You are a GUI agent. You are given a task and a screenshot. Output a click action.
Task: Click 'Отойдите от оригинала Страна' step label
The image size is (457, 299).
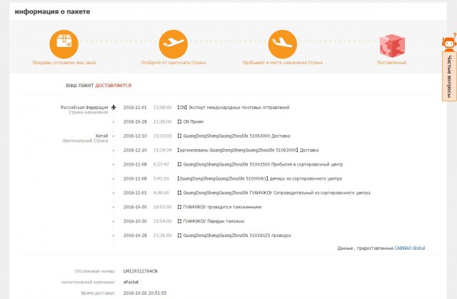point(173,63)
